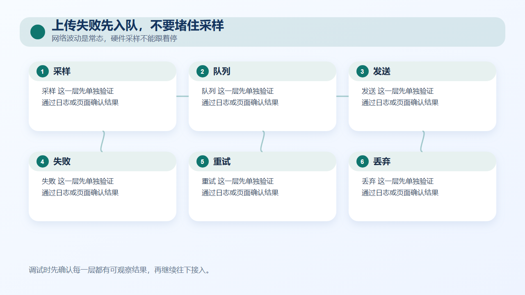Screen dimensions: 525x295
Task: Click 通过日志或页面确认结果 in the 丢弃 card
Action: 400,193
